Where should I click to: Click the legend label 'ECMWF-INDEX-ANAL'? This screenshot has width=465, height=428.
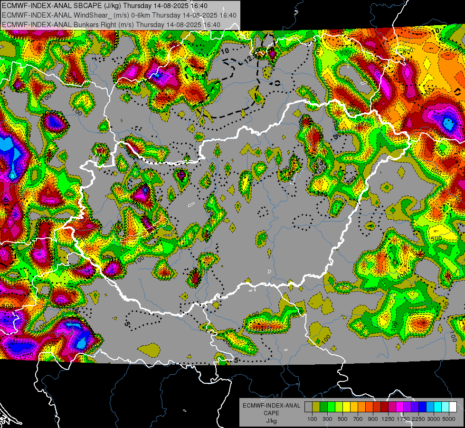pos(271,406)
